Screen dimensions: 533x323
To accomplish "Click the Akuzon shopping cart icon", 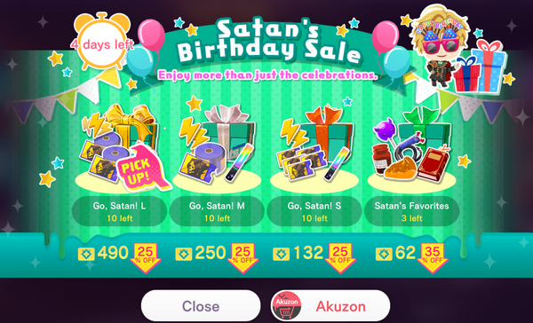I will (x=287, y=306).
